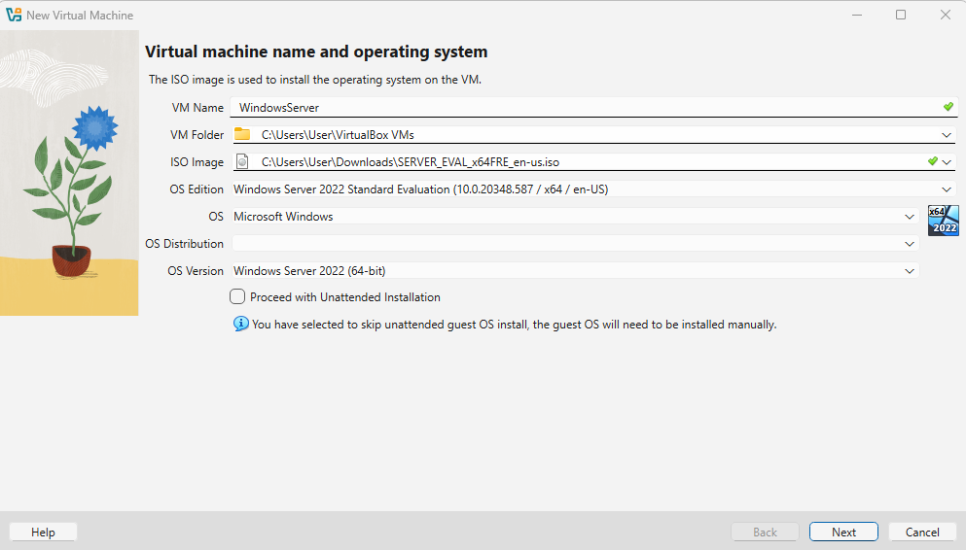Close the New Virtual Machine window
This screenshot has width=966, height=550.
945,15
